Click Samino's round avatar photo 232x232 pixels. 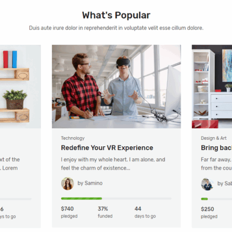tap(67, 183)
